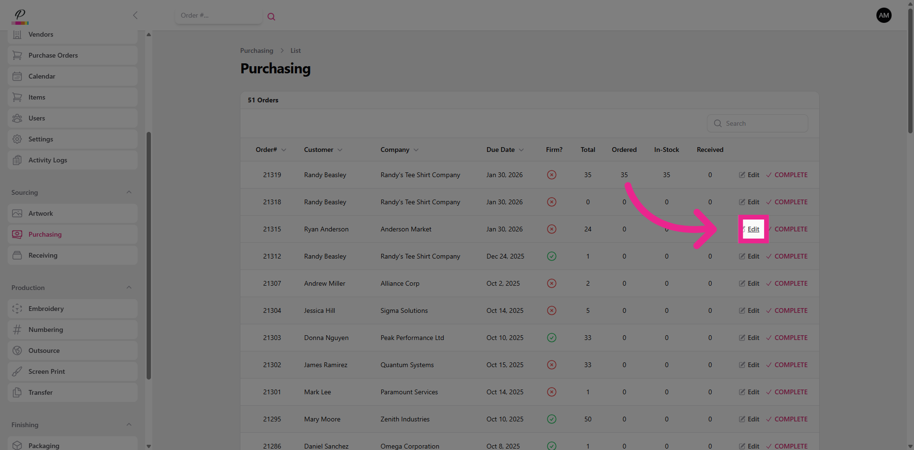Toggle the green Firm check for order 21312
Screen dimensions: 914x450
pyautogui.click(x=551, y=256)
